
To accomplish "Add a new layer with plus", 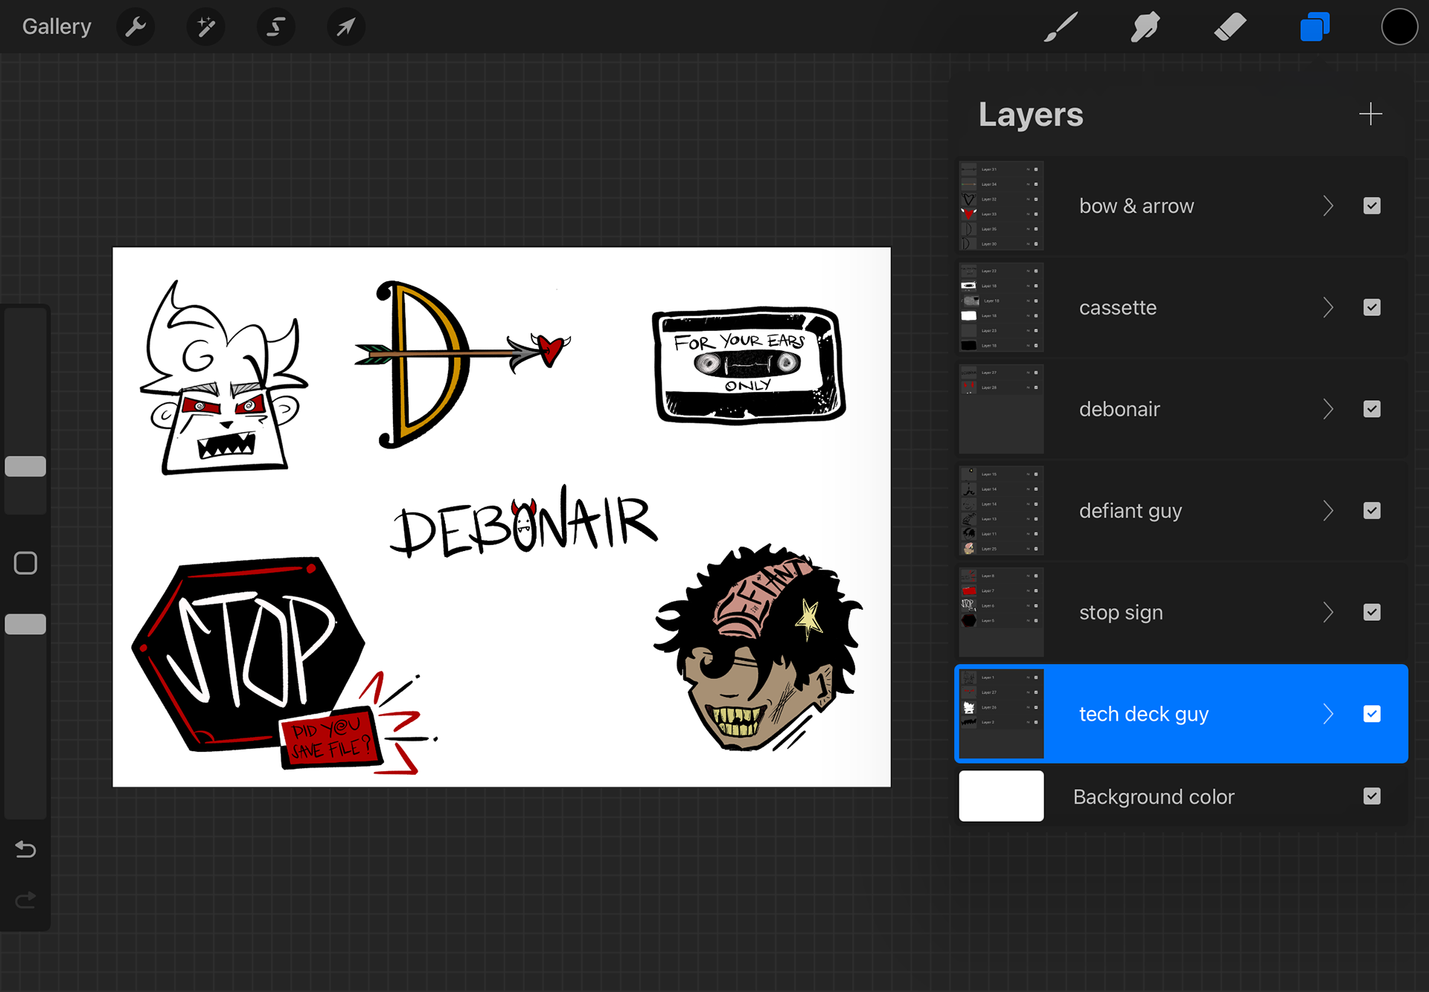I will [1370, 115].
